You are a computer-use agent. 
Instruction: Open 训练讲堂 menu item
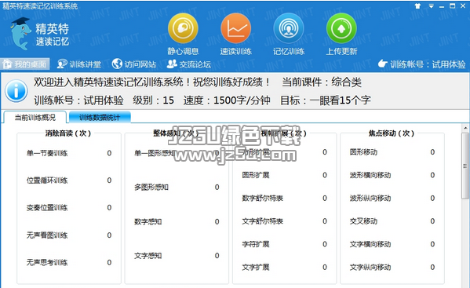point(79,64)
